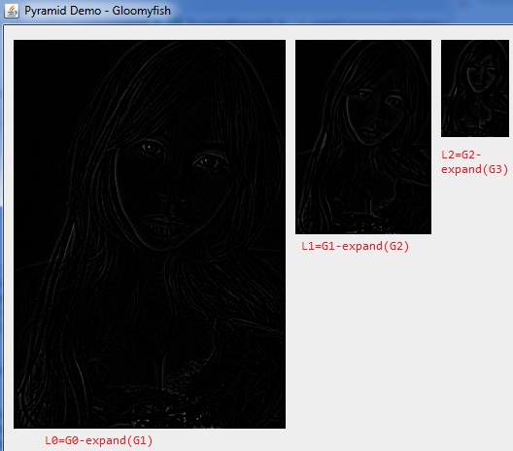513x451 pixels.
Task: Select the medium L1 Laplacian image
Action: pyautogui.click(x=363, y=137)
